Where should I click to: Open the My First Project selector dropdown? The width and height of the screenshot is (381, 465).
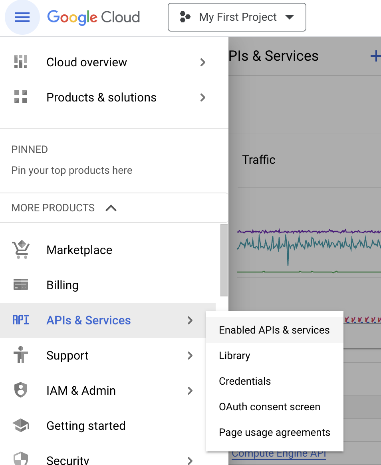pyautogui.click(x=237, y=17)
